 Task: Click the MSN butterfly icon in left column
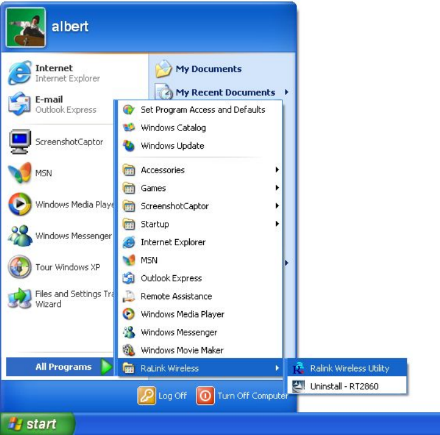[20, 173]
